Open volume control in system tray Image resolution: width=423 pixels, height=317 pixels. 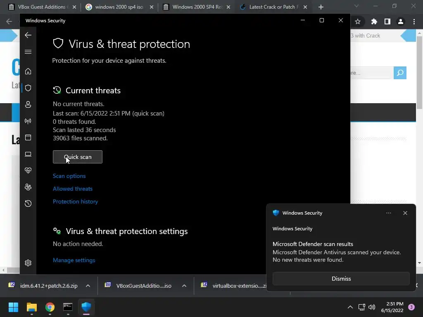click(x=372, y=307)
